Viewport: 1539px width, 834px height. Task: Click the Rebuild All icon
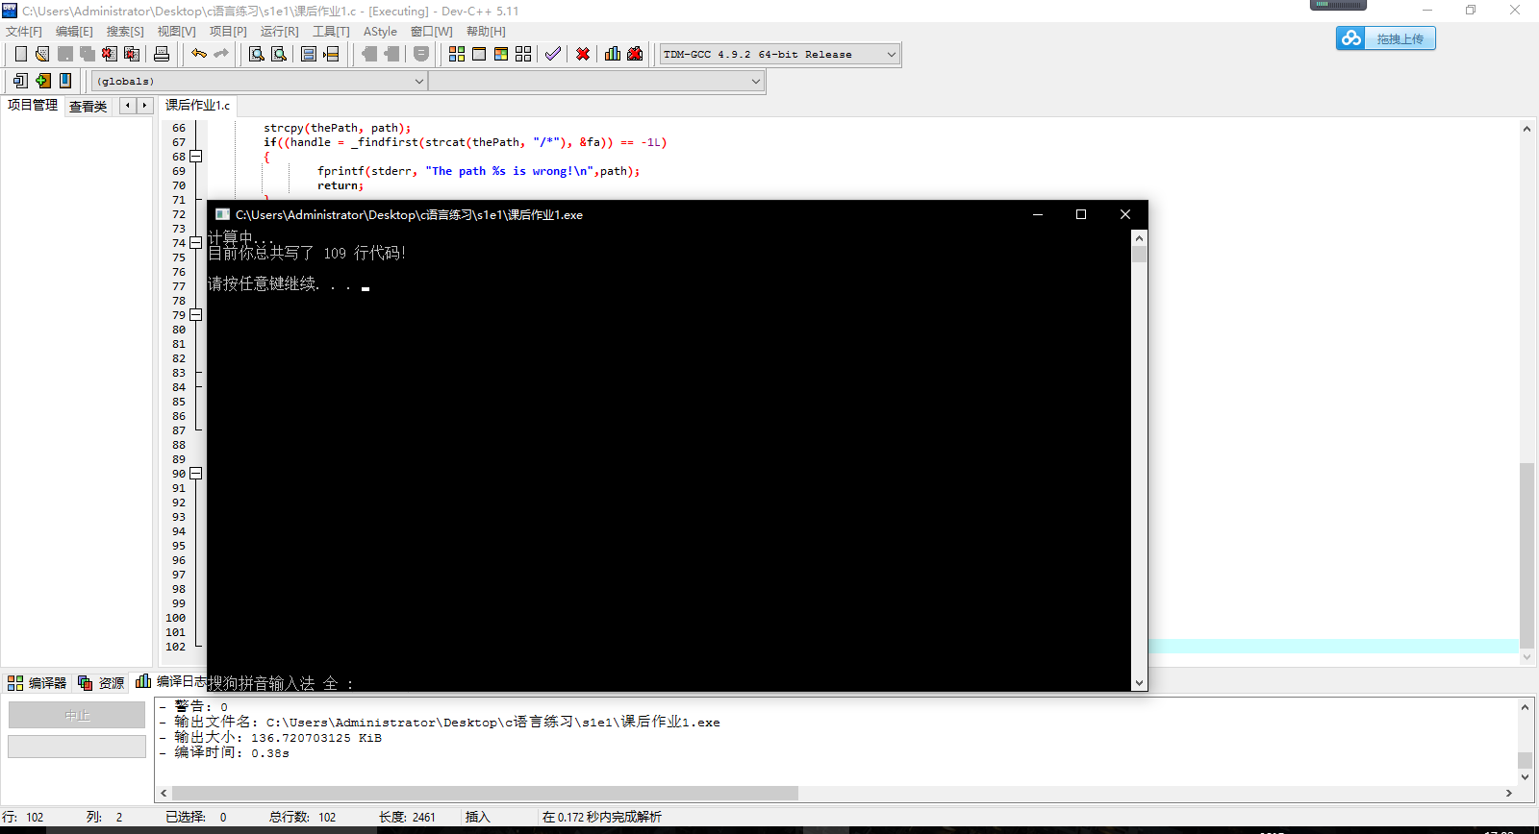click(x=523, y=54)
